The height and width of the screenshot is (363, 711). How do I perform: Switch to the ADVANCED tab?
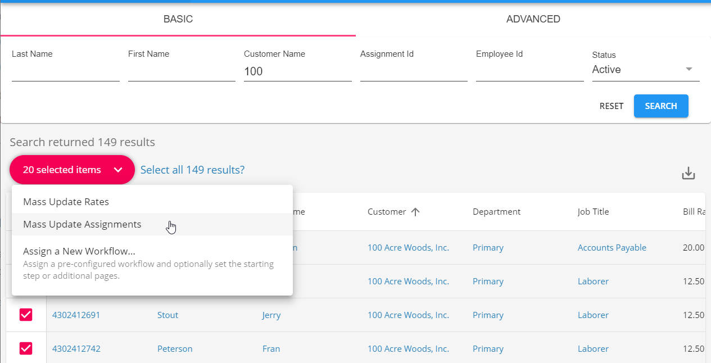pos(533,19)
